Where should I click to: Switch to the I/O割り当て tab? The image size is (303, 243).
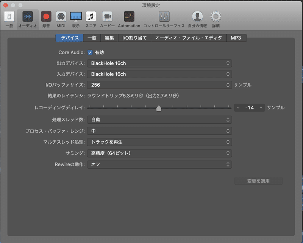pos(134,38)
